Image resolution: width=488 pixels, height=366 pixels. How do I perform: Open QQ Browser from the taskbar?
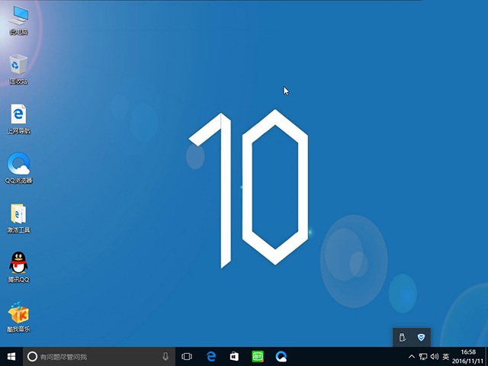[x=281, y=356]
